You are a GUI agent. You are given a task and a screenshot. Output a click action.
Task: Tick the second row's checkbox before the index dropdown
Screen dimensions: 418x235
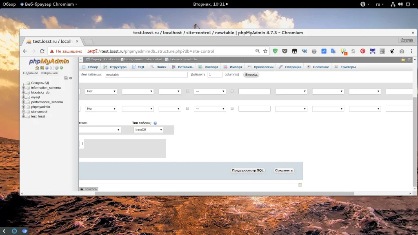point(187,109)
